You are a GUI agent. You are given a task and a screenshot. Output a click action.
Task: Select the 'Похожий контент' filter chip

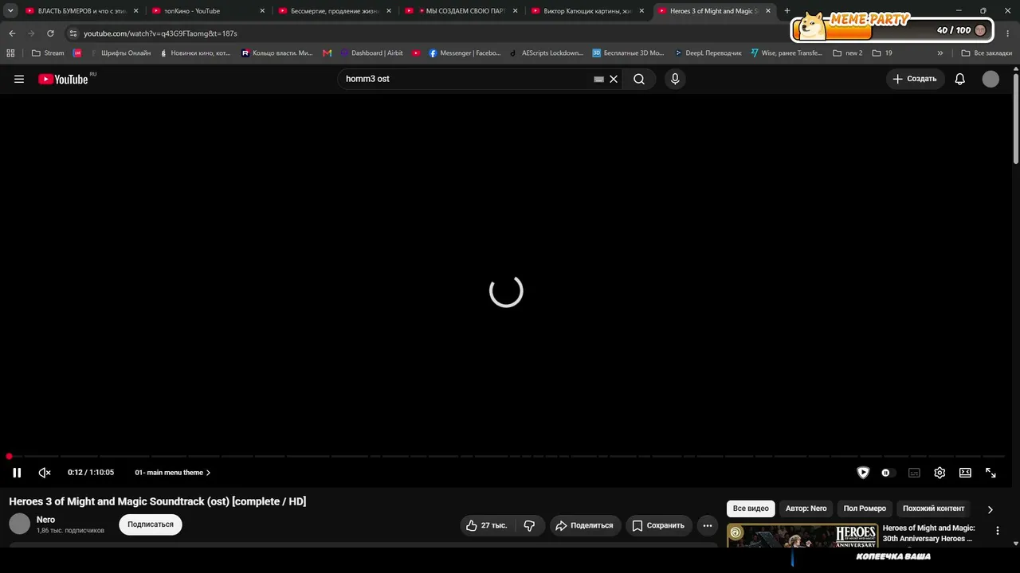(933, 509)
